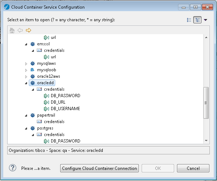Expand the mysqlaws tree node

tap(26, 64)
